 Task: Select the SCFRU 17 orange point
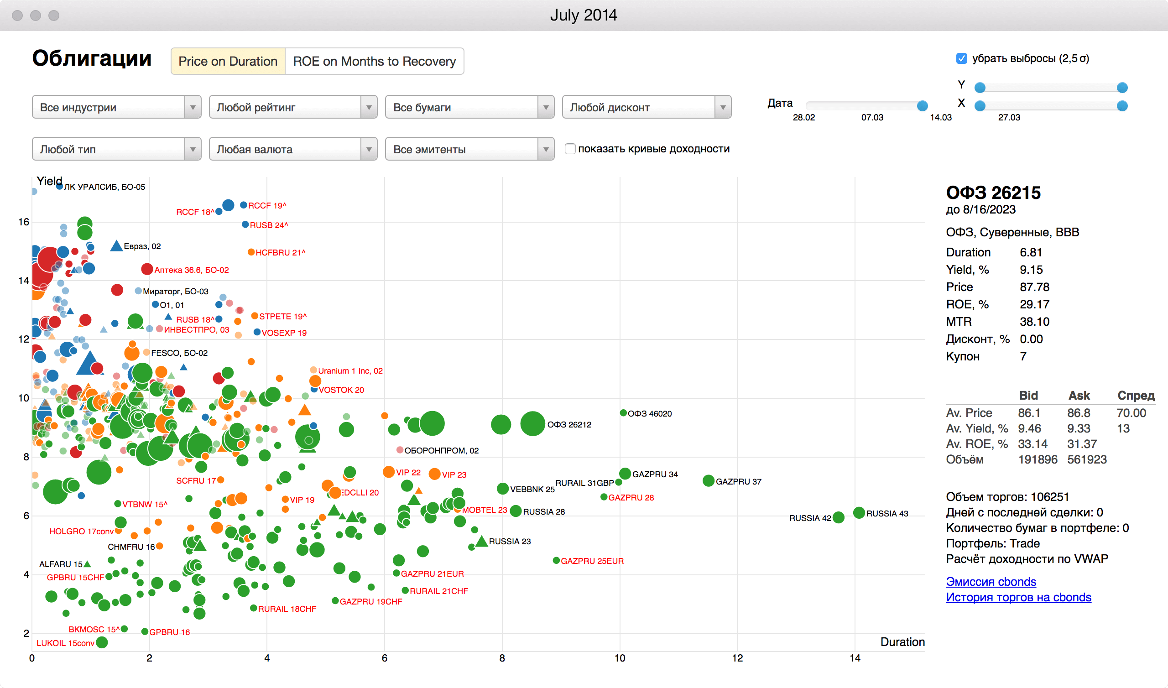221,480
